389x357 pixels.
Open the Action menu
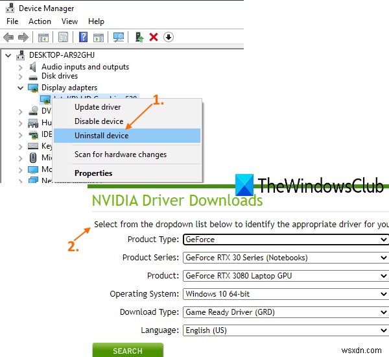coord(40,21)
